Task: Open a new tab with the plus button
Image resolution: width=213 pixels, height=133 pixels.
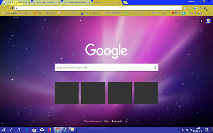Action: pyautogui.click(x=125, y=3)
